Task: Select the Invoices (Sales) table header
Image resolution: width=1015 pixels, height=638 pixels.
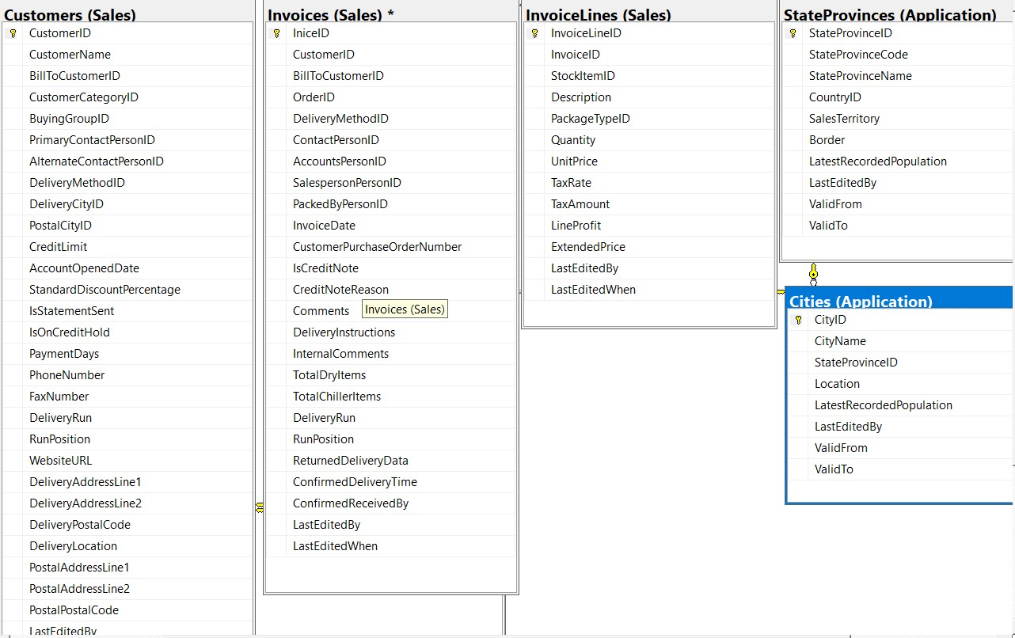Action: [x=325, y=14]
